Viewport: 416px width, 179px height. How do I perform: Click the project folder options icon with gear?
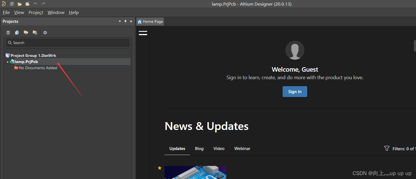35,33
